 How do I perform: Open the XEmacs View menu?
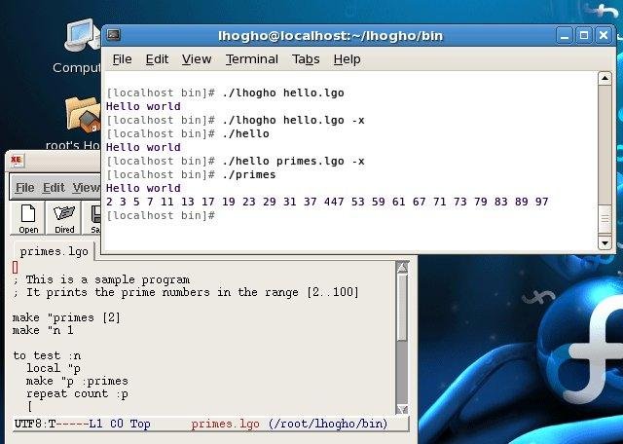[87, 188]
